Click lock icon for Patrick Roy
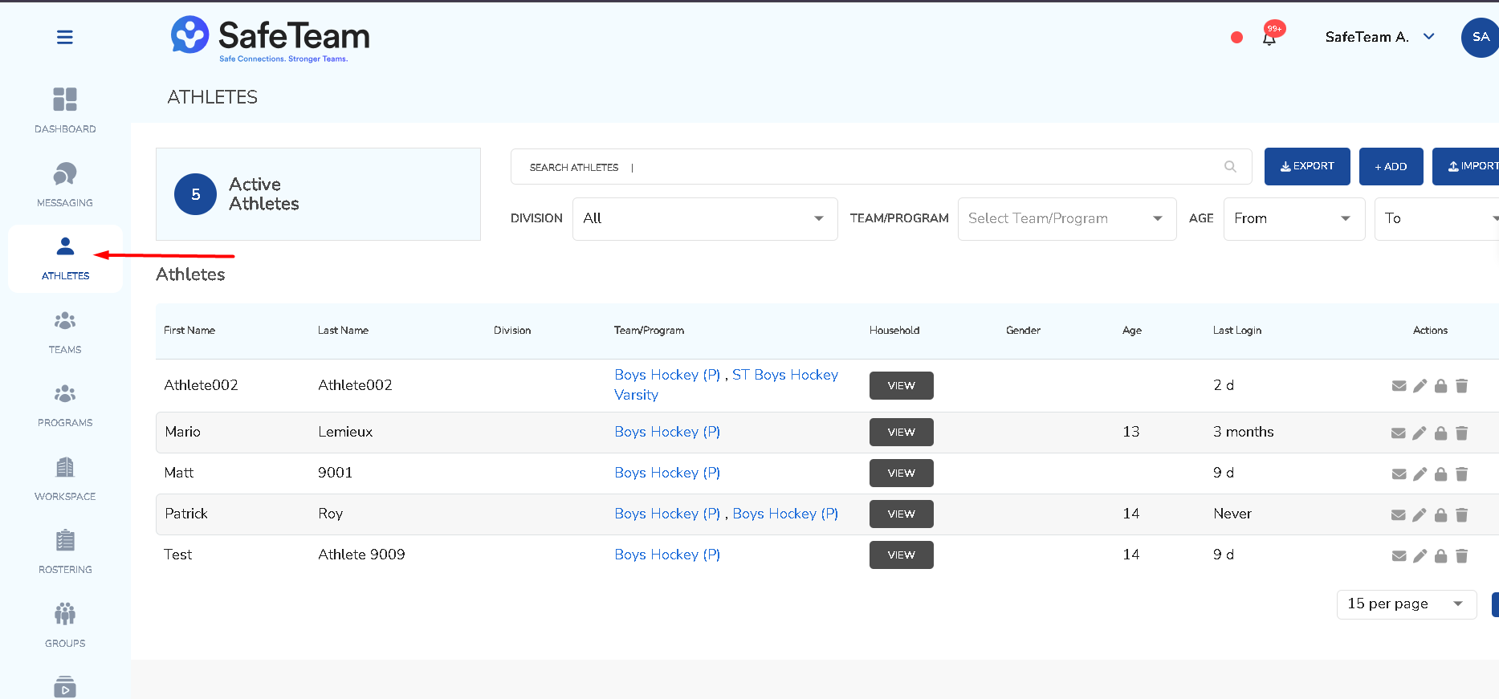1499x699 pixels. click(1440, 515)
